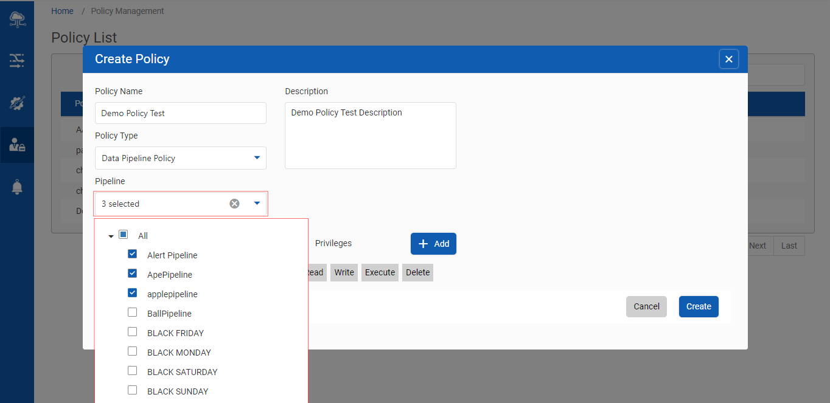Uncheck the ApePipeline checkbox
This screenshot has height=403, width=830.
(x=132, y=274)
